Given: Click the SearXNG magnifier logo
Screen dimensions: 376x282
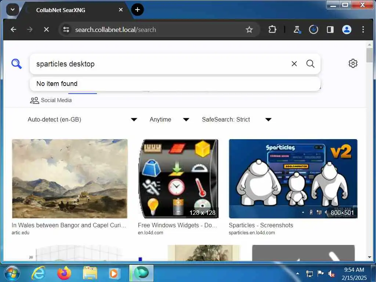Looking at the screenshot, I should click(17, 64).
